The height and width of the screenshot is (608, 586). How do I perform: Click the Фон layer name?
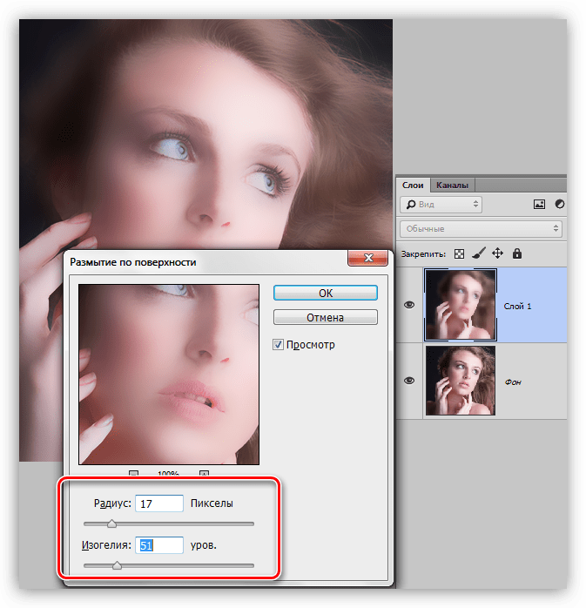coord(513,382)
